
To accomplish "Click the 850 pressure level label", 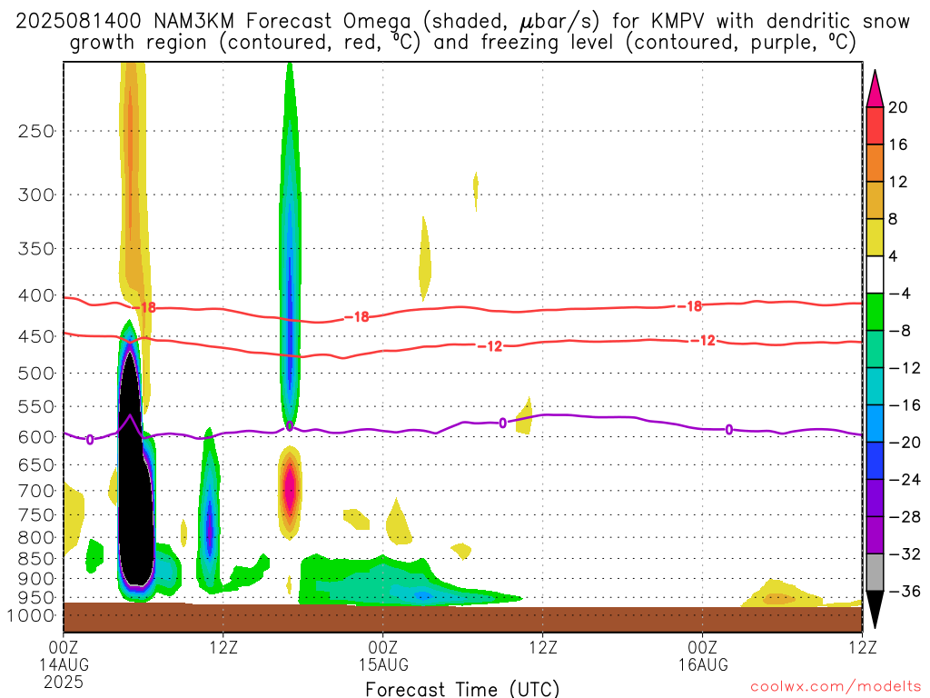I will [x=36, y=559].
